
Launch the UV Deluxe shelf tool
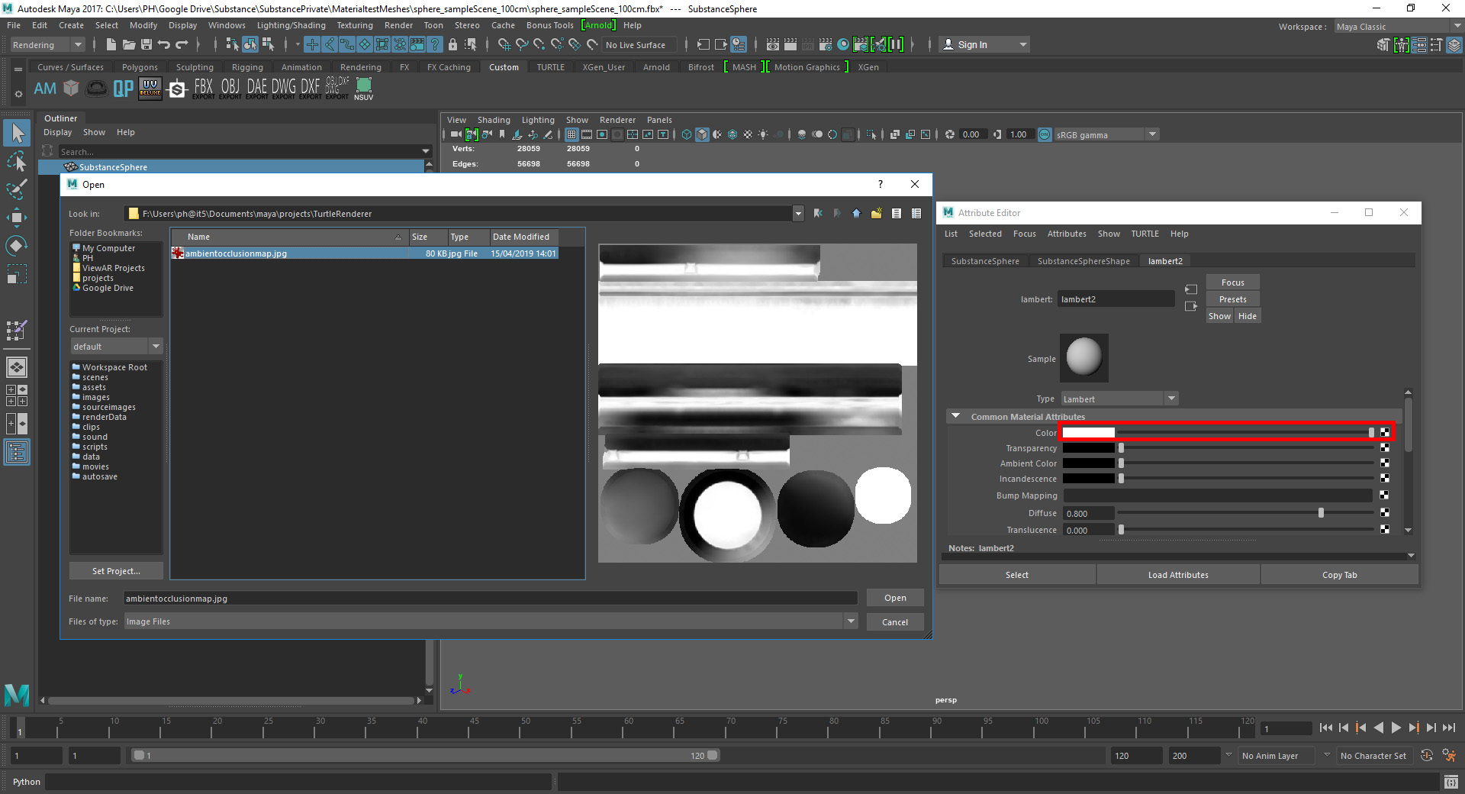[150, 89]
